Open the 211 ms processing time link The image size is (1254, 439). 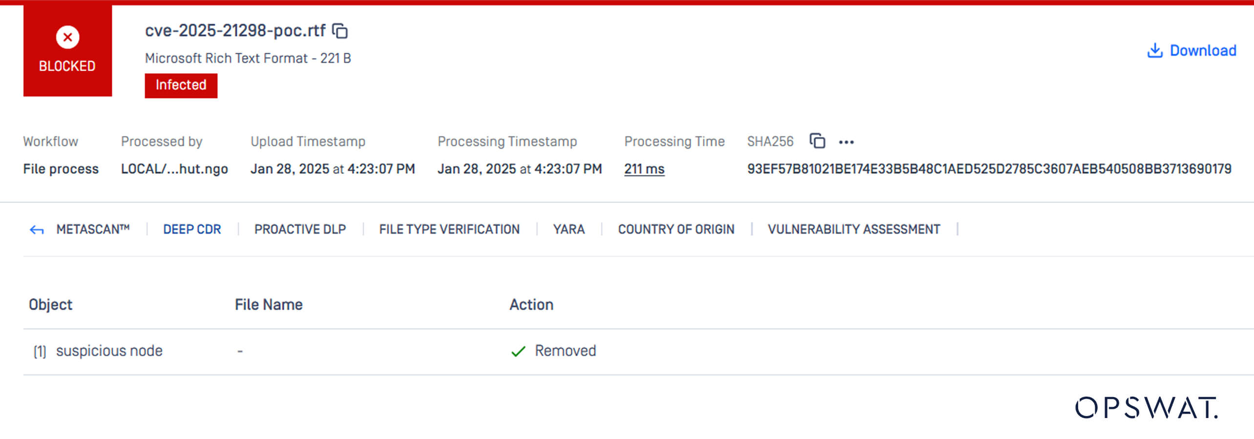(644, 169)
